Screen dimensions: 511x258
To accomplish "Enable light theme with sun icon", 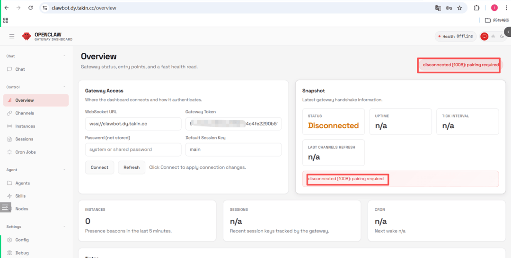I will (x=493, y=36).
